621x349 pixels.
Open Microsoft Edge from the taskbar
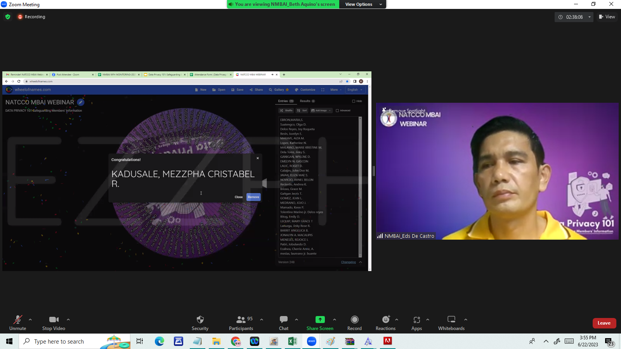[x=160, y=341]
